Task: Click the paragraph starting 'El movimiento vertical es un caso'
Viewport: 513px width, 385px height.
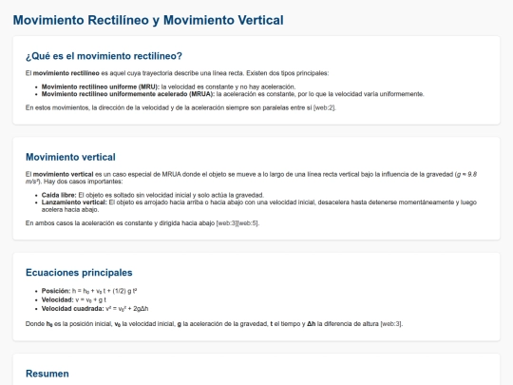Action: point(251,178)
